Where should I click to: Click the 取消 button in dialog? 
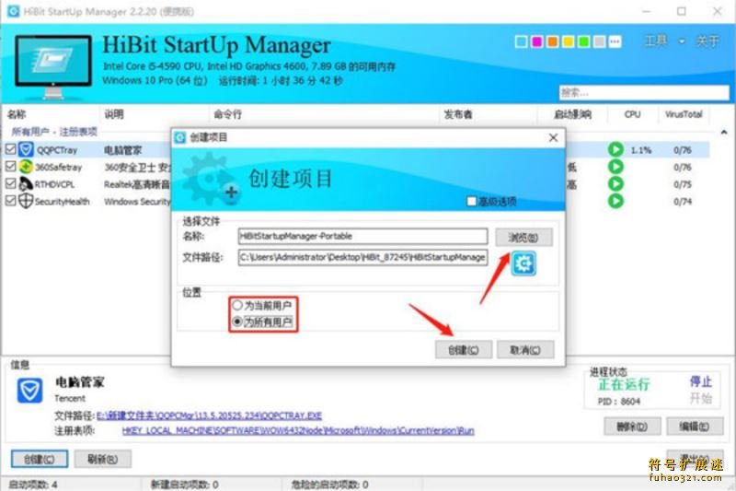point(525,349)
